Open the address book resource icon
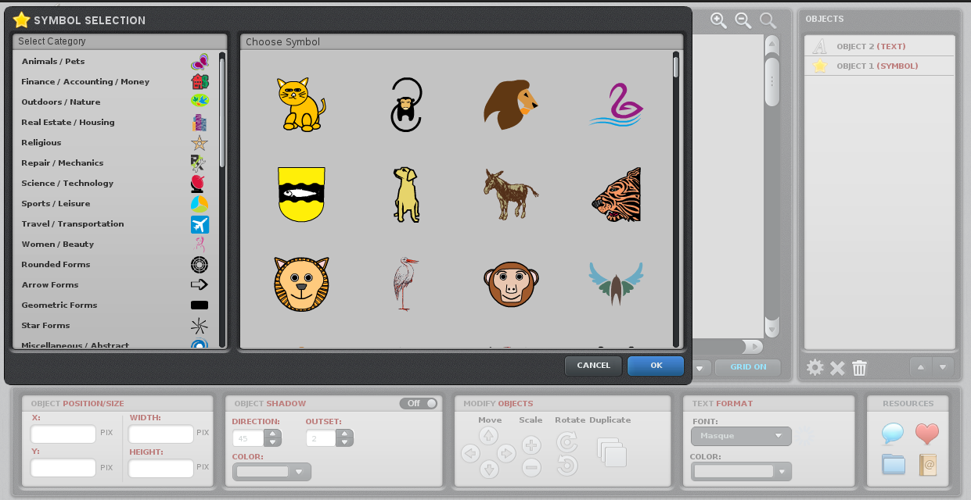971x500 pixels. (927, 465)
